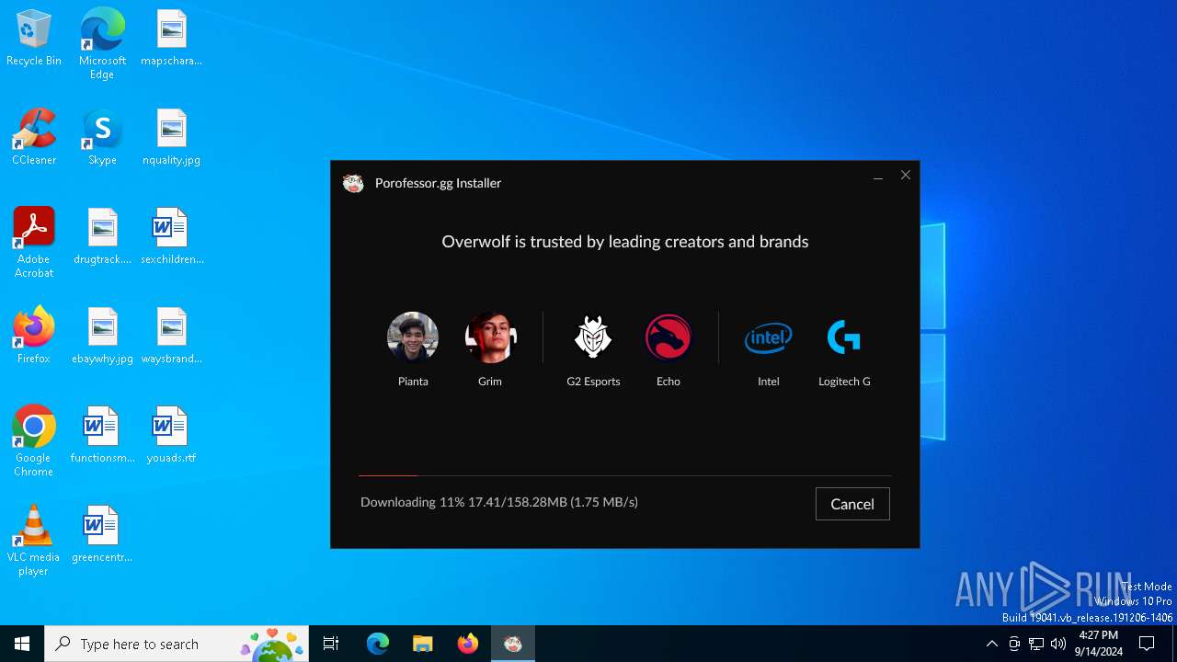Click the taskbar search box
This screenshot has height=662, width=1177.
pos(177,644)
